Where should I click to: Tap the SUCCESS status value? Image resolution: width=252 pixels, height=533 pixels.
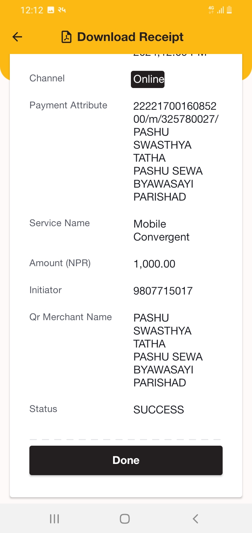point(159,410)
